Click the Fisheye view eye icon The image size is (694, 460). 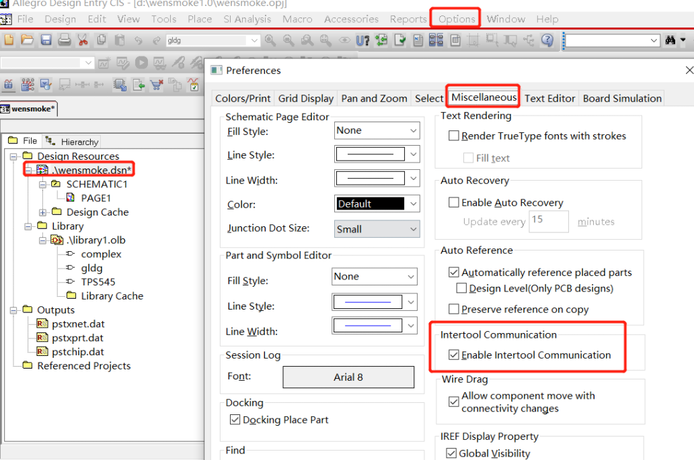click(344, 40)
